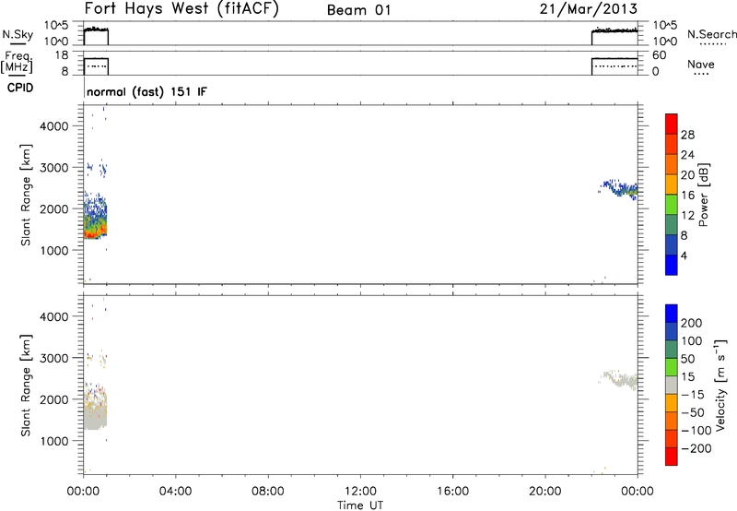Viewport: 737px width, 511px height.
Task: Click the "1000" tick on the power panel
Action: [x=53, y=250]
